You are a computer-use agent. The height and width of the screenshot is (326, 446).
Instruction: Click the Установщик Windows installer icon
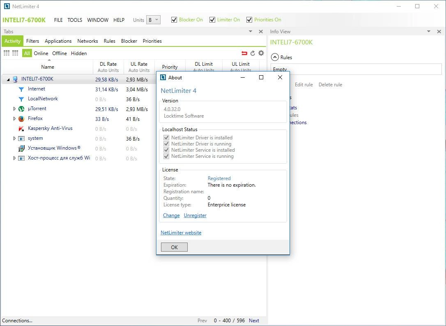pos(21,148)
